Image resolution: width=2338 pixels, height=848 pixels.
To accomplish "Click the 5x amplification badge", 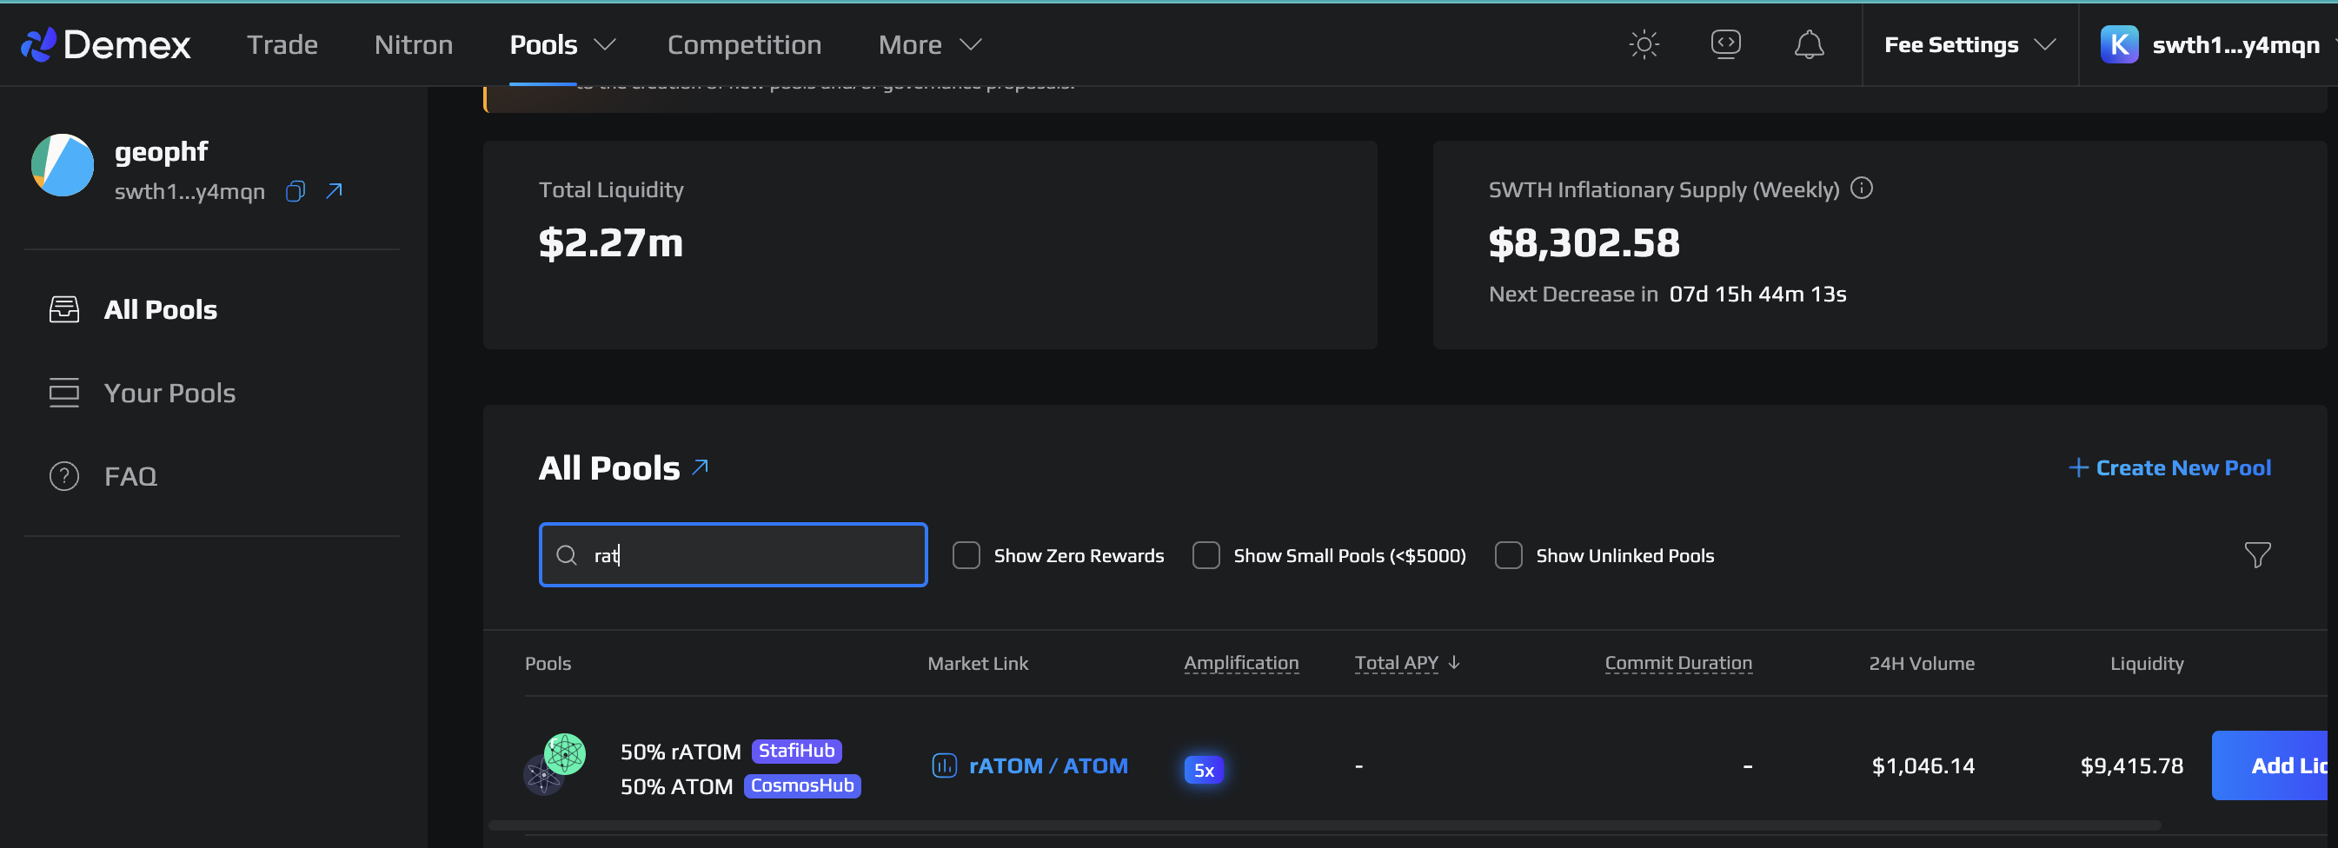I will pos(1204,770).
